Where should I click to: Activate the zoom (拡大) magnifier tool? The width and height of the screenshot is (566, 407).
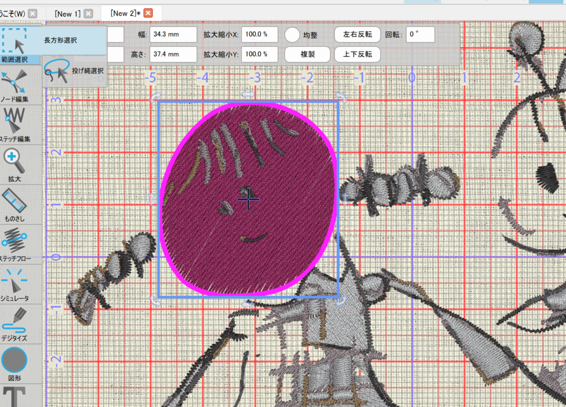[x=22, y=164]
